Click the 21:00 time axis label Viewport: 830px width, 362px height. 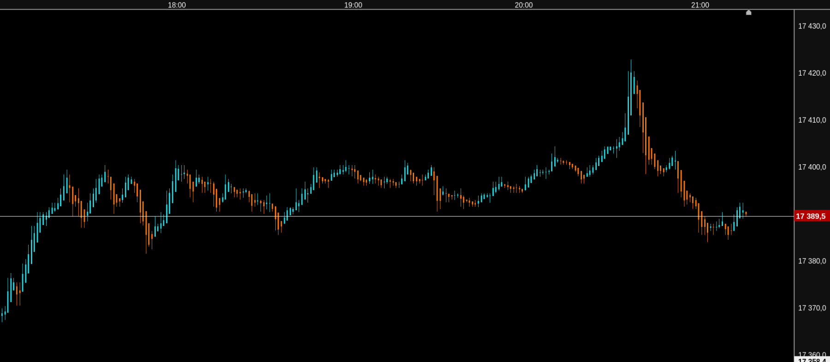coord(700,5)
